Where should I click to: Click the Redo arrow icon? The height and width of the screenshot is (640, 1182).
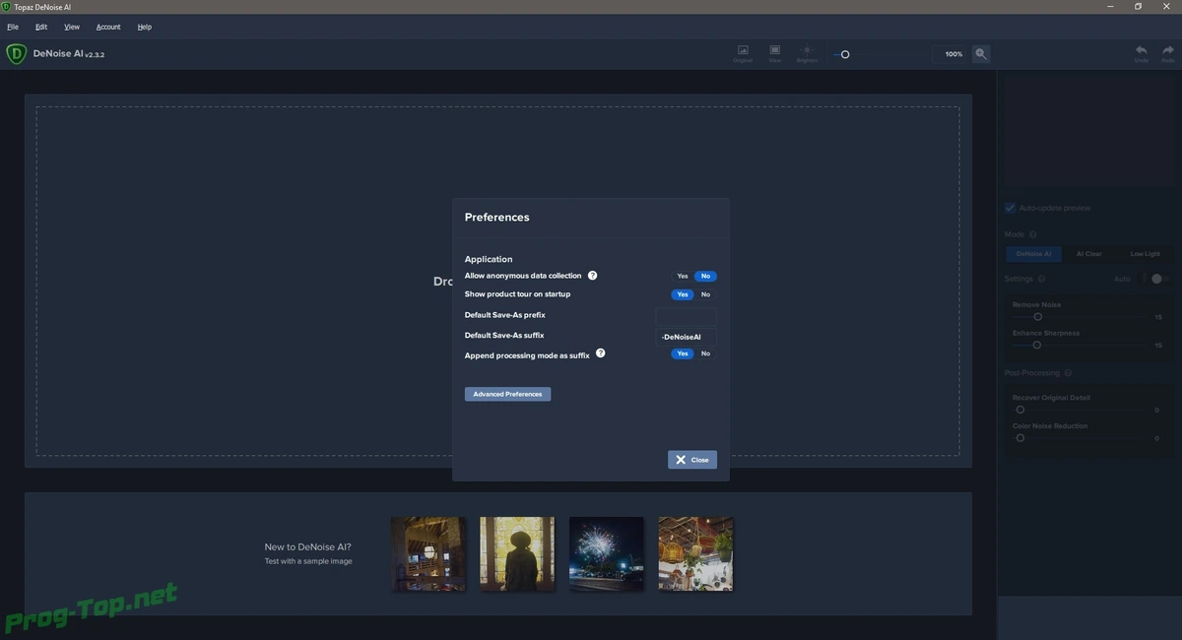click(x=1168, y=50)
